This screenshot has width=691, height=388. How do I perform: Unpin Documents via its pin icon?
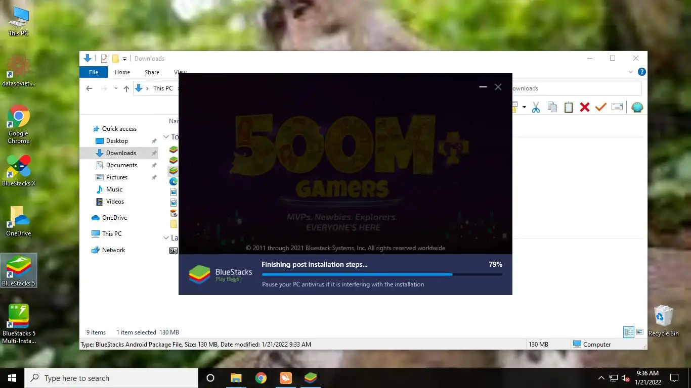pyautogui.click(x=154, y=165)
